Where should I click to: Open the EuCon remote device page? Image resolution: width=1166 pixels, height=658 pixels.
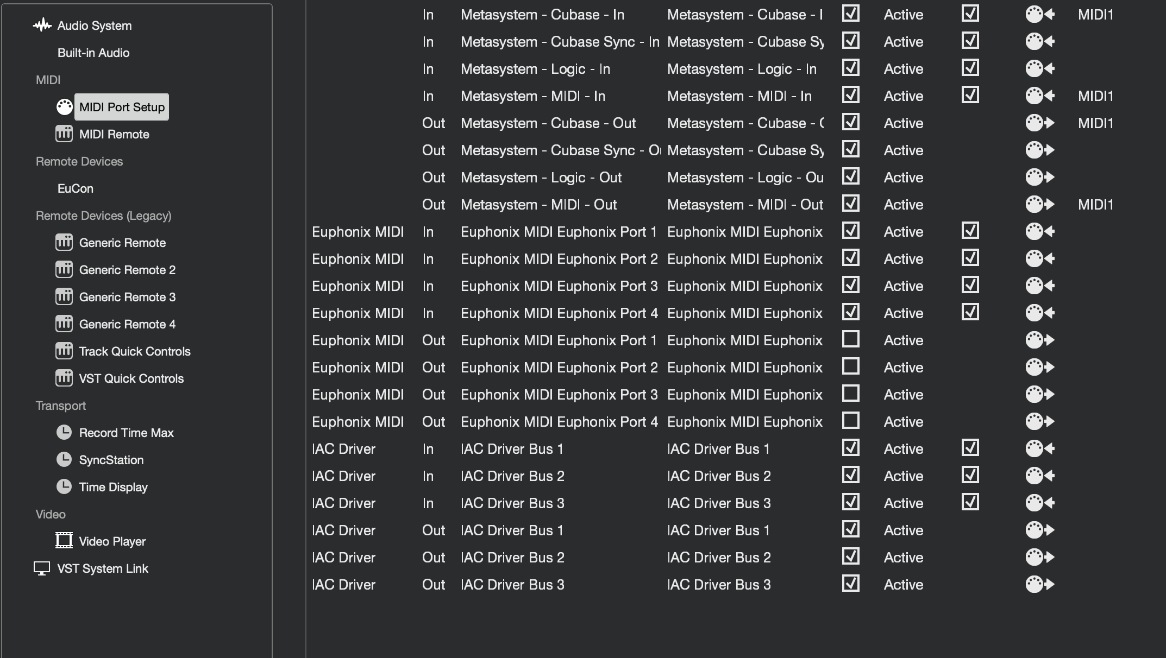point(76,188)
